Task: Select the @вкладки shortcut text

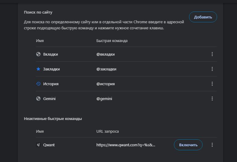Action: coord(106,54)
